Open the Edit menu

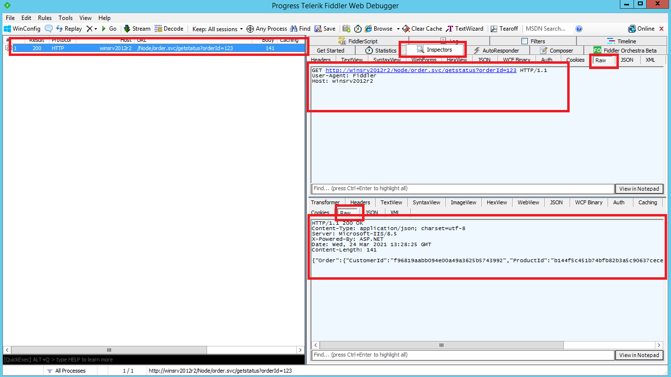tap(26, 18)
